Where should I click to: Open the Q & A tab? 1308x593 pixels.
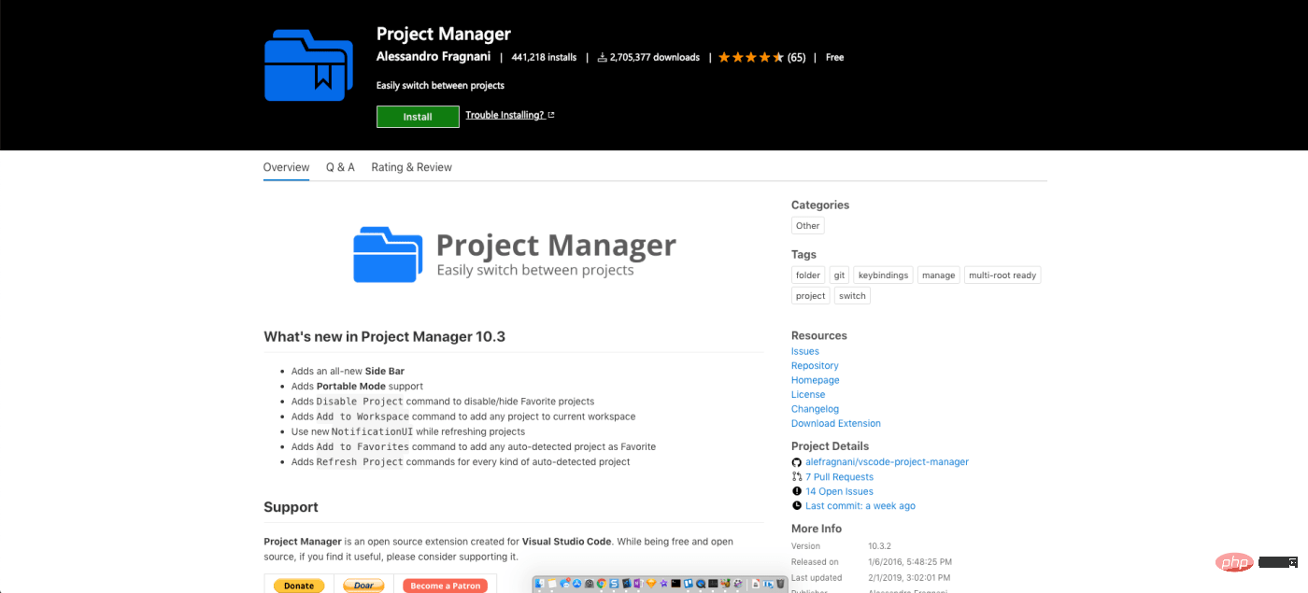click(x=340, y=167)
